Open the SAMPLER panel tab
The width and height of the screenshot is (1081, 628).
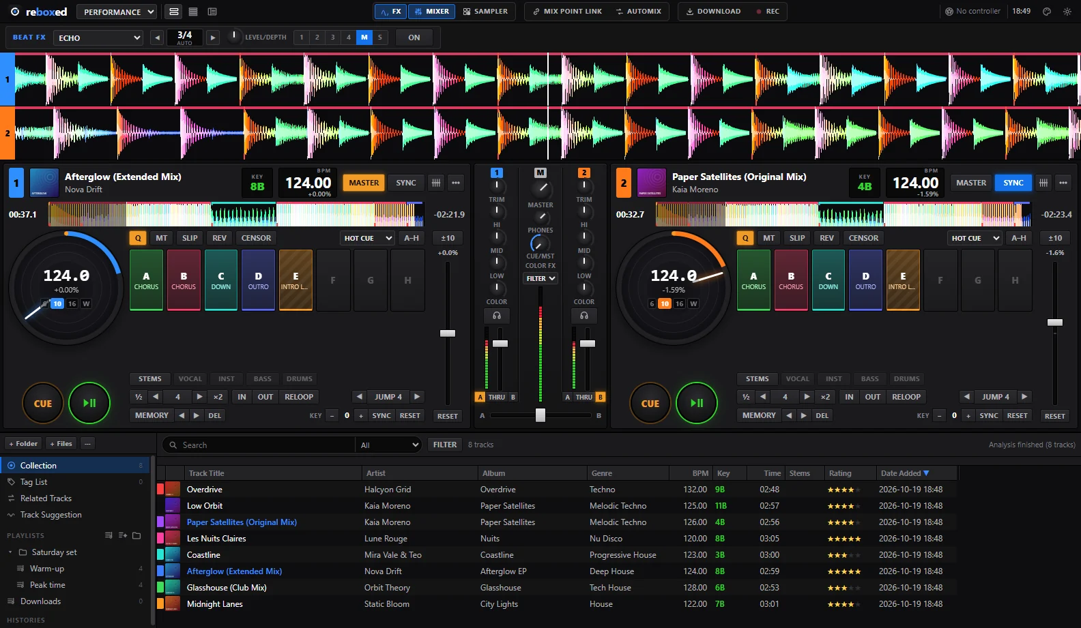(485, 12)
